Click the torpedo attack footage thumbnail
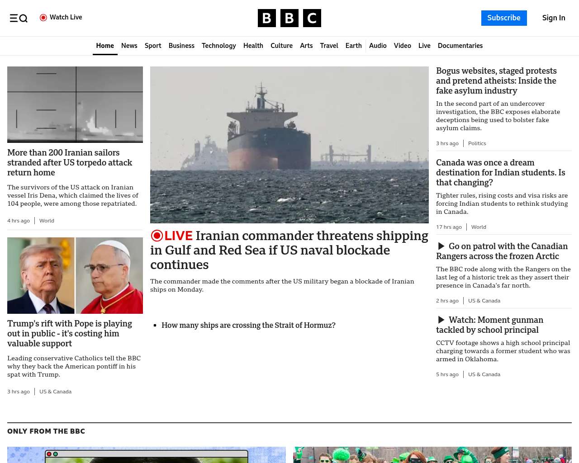This screenshot has width=579, height=463. tap(75, 104)
